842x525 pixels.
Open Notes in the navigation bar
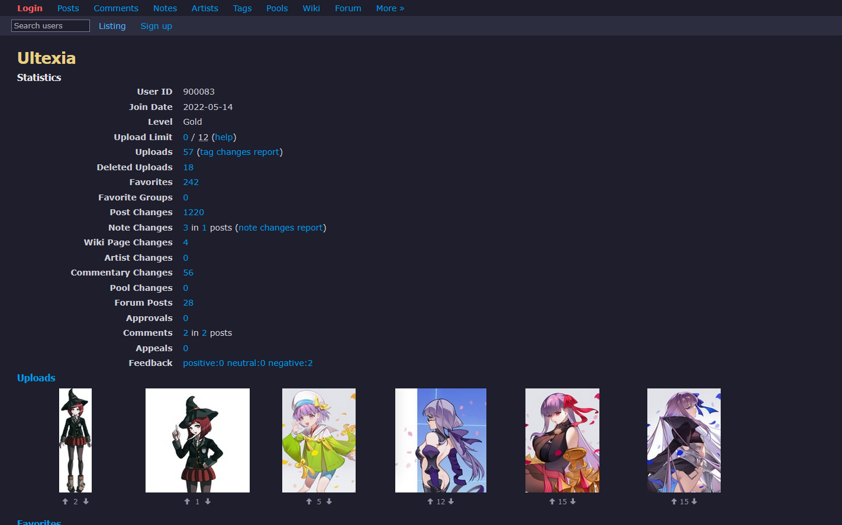tap(165, 8)
